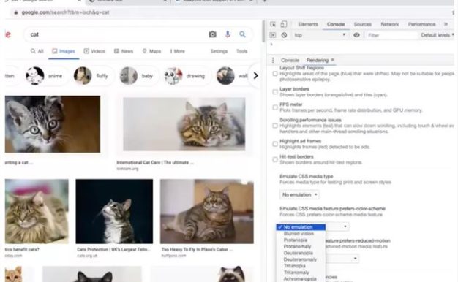
Task: Open the black-background cat photo thumbnail
Action: point(114,211)
